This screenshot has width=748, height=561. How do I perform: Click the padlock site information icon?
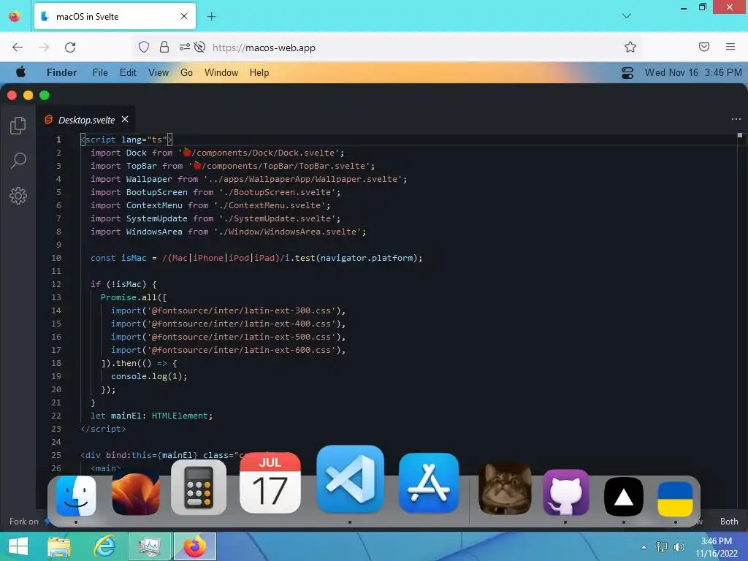[x=164, y=47]
